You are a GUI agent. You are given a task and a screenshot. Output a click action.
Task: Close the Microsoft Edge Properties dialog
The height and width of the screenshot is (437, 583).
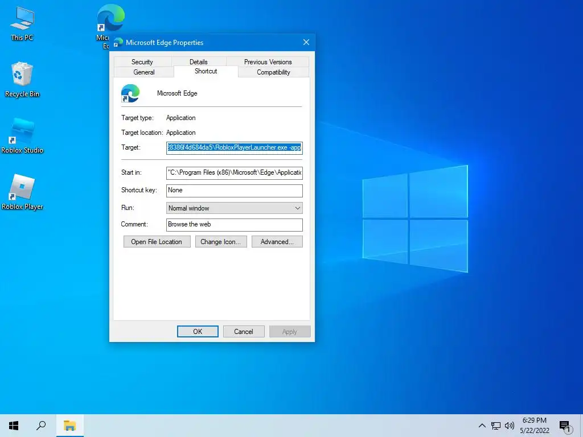click(306, 42)
